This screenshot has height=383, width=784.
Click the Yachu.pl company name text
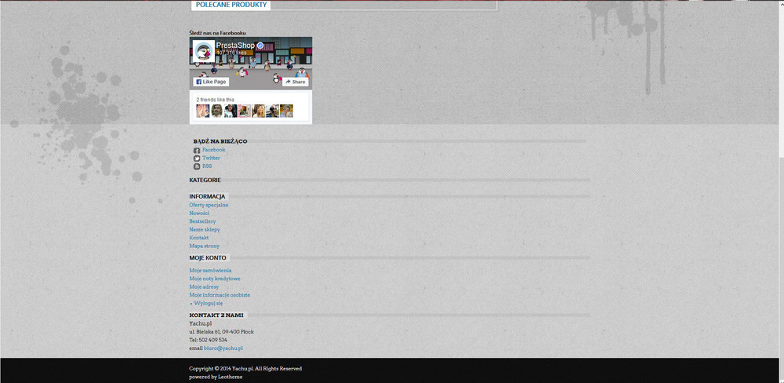coord(201,323)
